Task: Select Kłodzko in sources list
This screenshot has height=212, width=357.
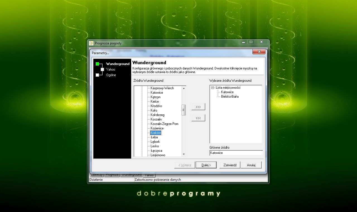Action: (156, 106)
